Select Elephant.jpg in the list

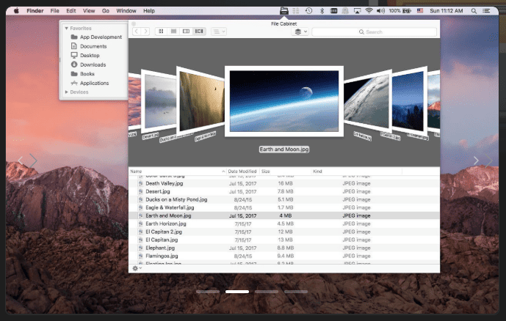tap(284, 248)
